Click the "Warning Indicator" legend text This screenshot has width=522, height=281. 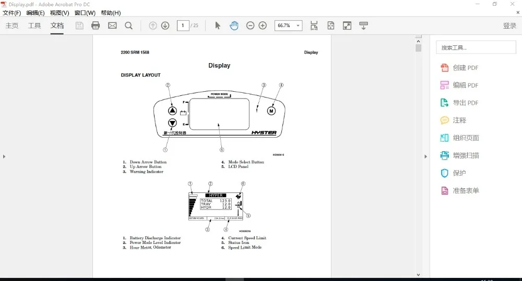click(x=147, y=172)
